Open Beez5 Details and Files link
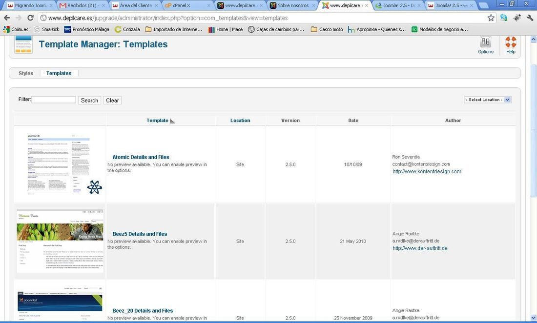537x323 pixels. (140, 234)
